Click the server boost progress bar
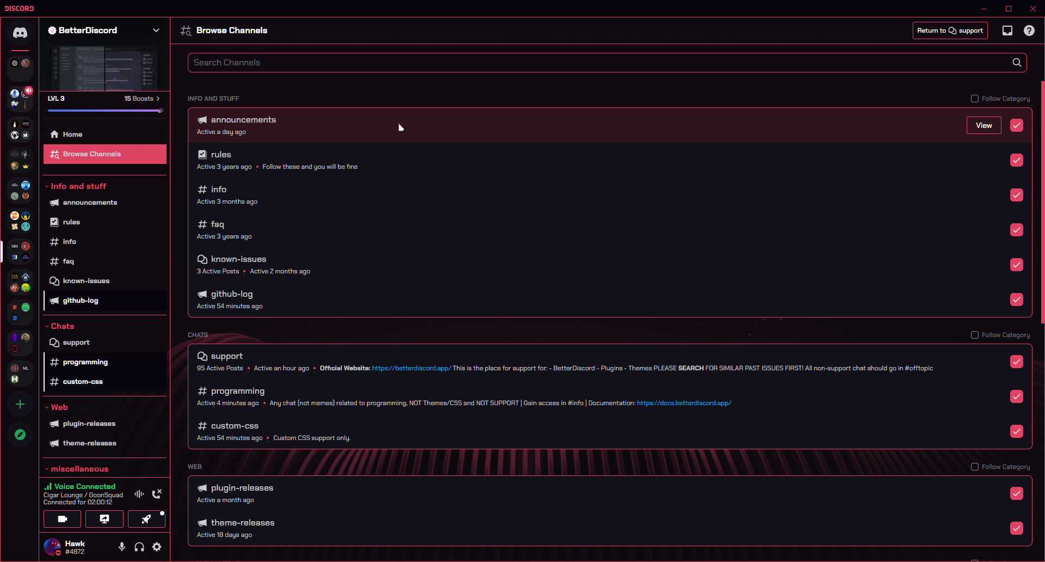 click(105, 111)
